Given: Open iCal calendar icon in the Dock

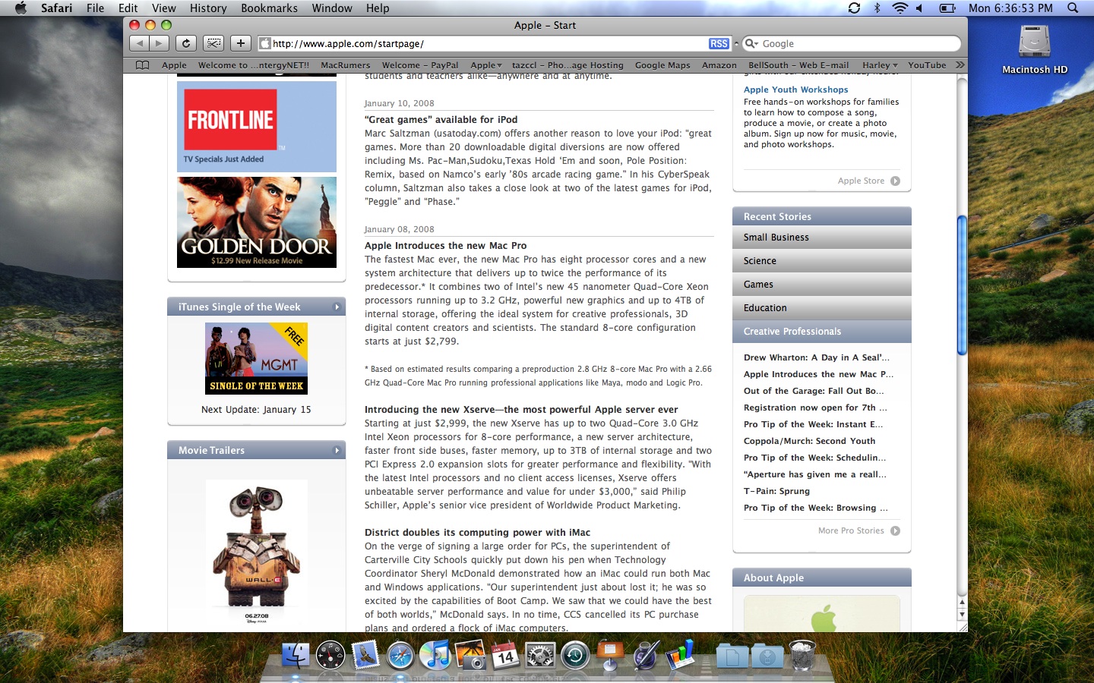Looking at the screenshot, I should click(x=505, y=654).
